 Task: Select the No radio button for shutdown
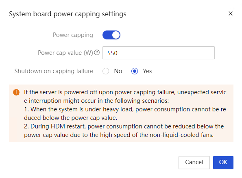pyautogui.click(x=106, y=71)
